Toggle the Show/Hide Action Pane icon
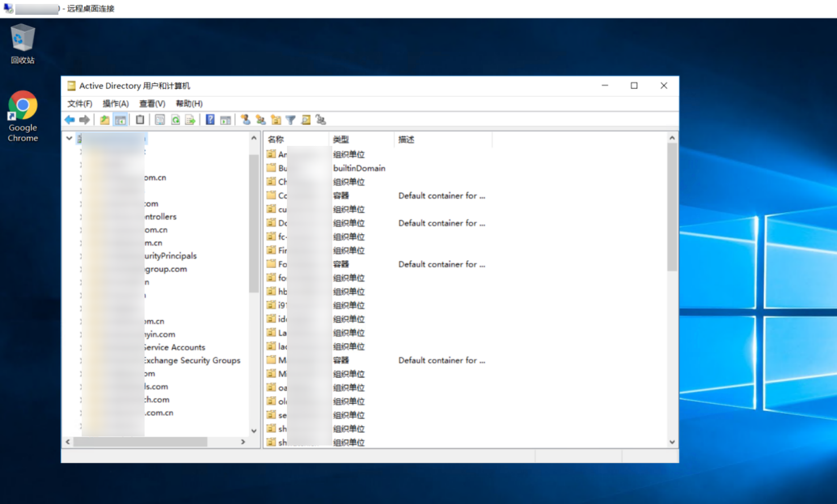 pyautogui.click(x=225, y=120)
